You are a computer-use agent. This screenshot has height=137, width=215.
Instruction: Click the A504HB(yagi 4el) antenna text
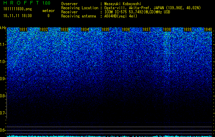click(121, 16)
